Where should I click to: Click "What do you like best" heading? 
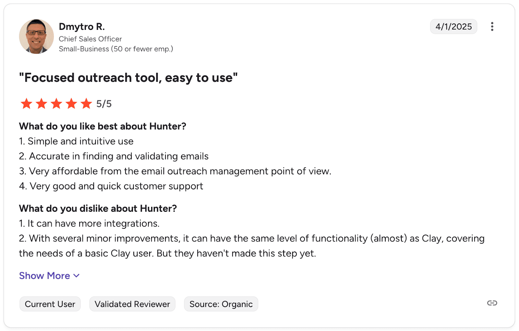click(x=103, y=126)
